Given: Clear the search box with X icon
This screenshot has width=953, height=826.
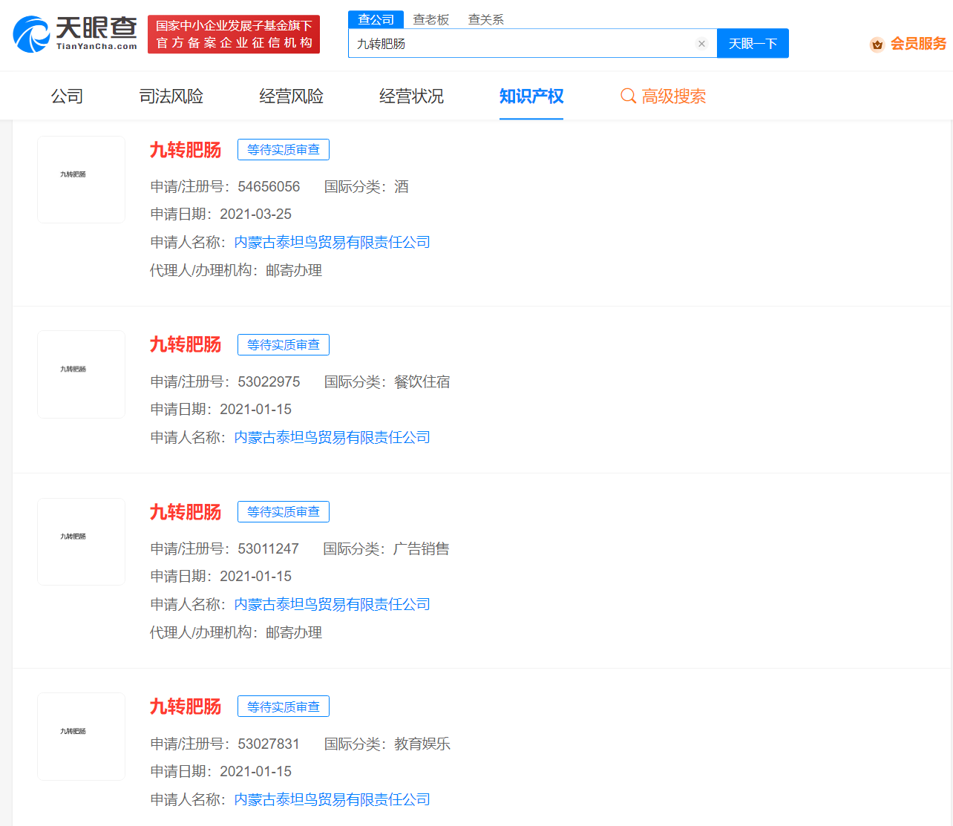Looking at the screenshot, I should click(x=701, y=44).
